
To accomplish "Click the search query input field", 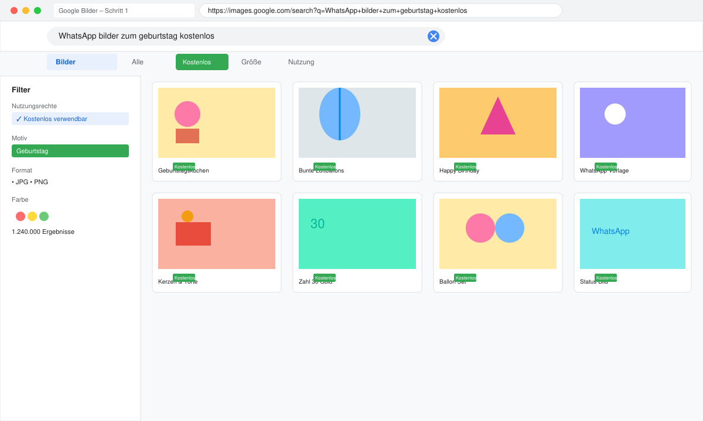I will [x=246, y=36].
